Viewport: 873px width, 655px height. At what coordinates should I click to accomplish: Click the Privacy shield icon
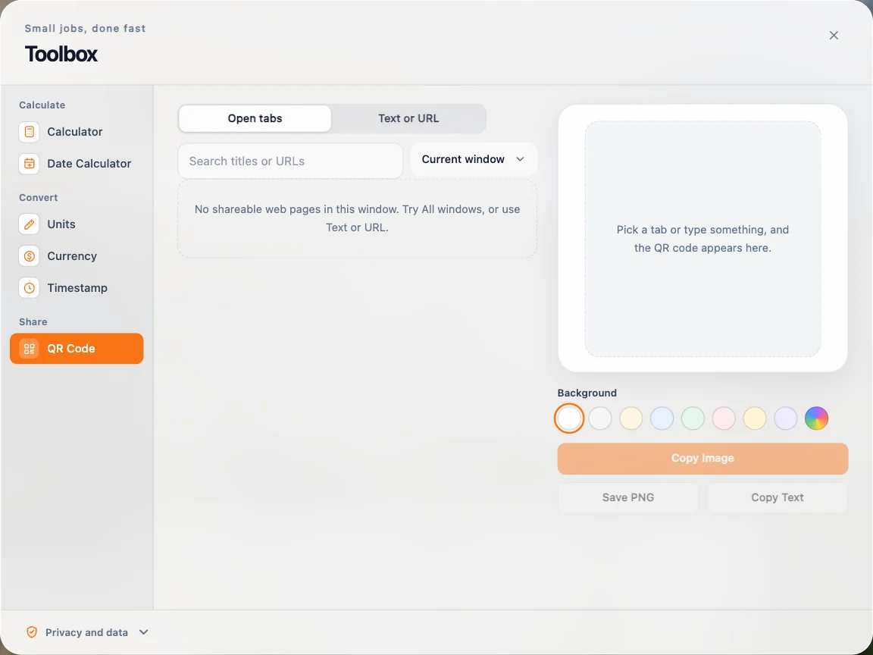point(32,632)
